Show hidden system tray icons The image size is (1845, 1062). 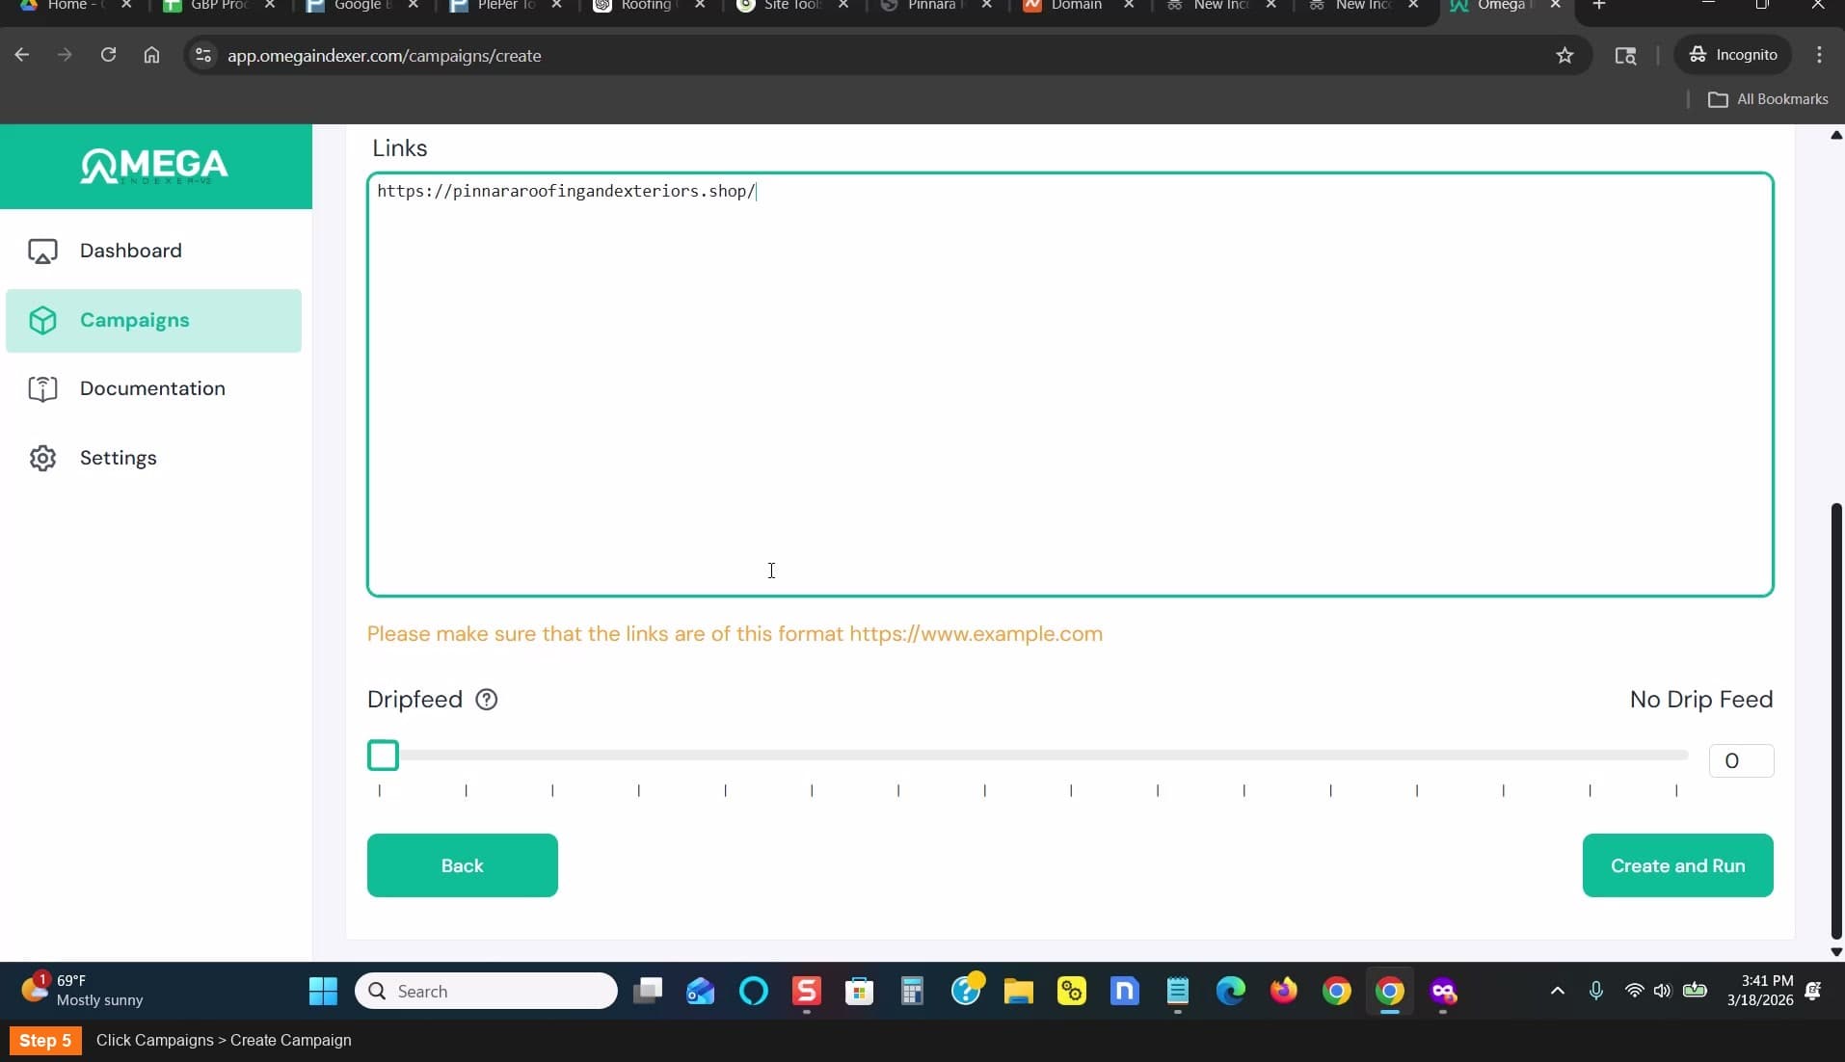coord(1557,991)
